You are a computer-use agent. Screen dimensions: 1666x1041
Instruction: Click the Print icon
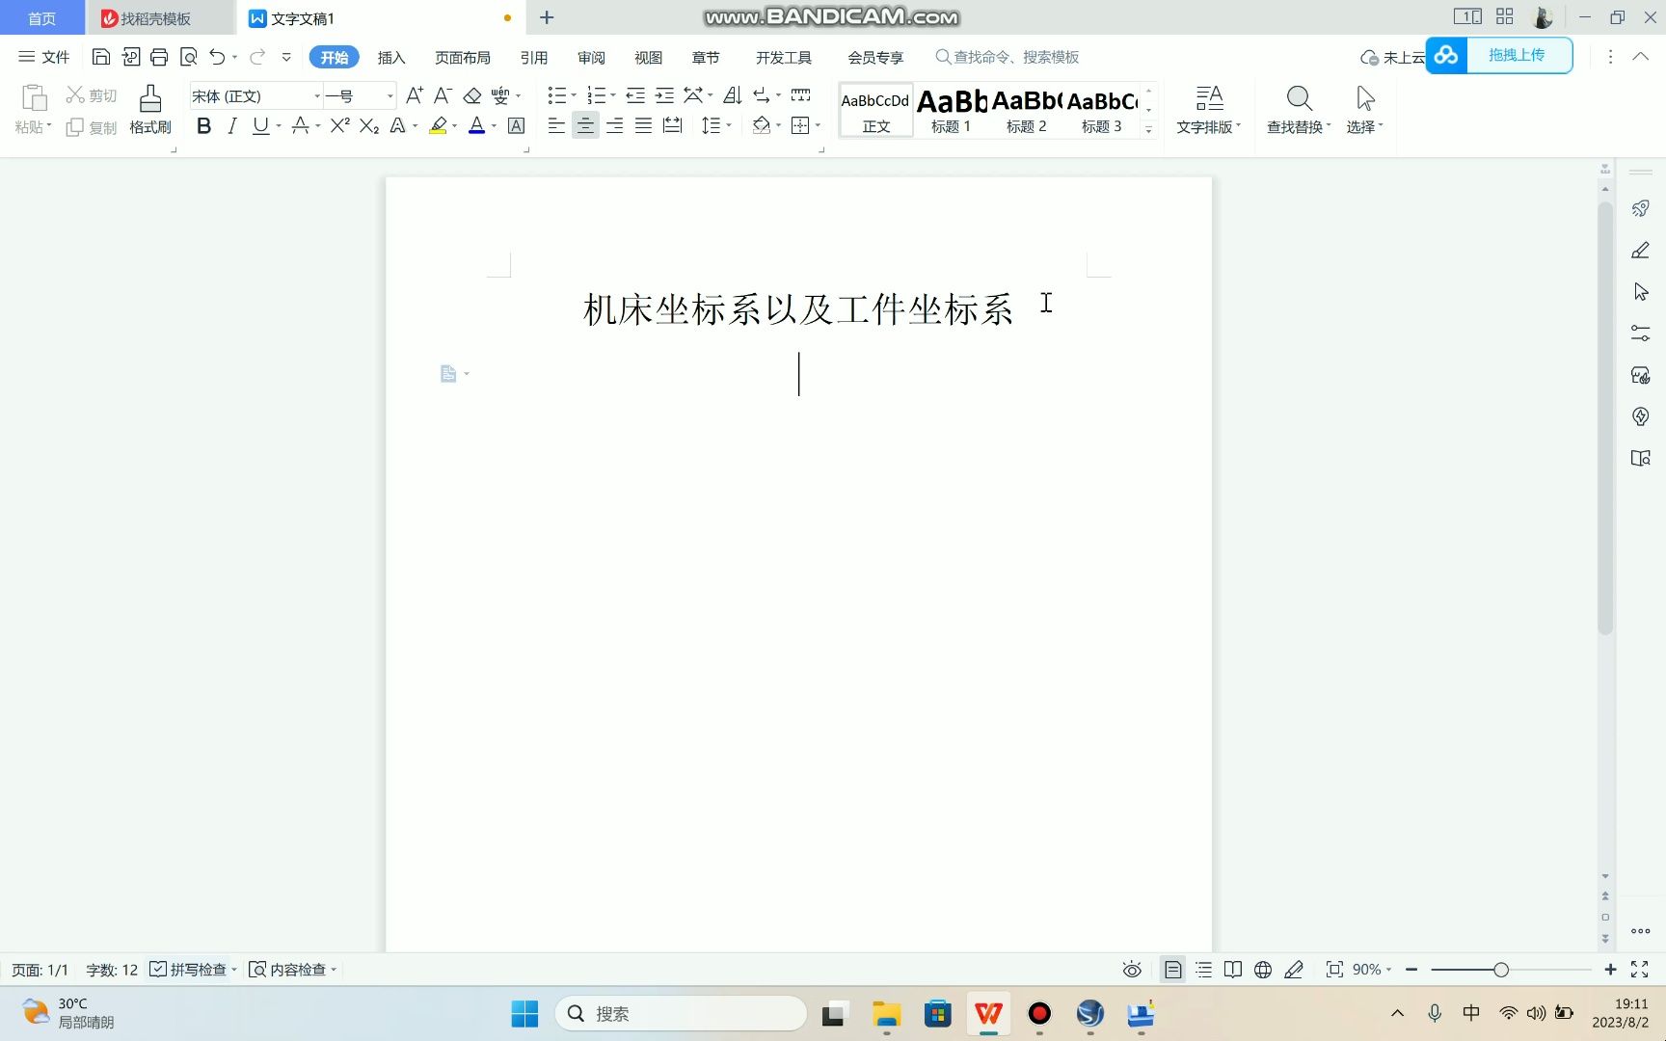(x=159, y=57)
